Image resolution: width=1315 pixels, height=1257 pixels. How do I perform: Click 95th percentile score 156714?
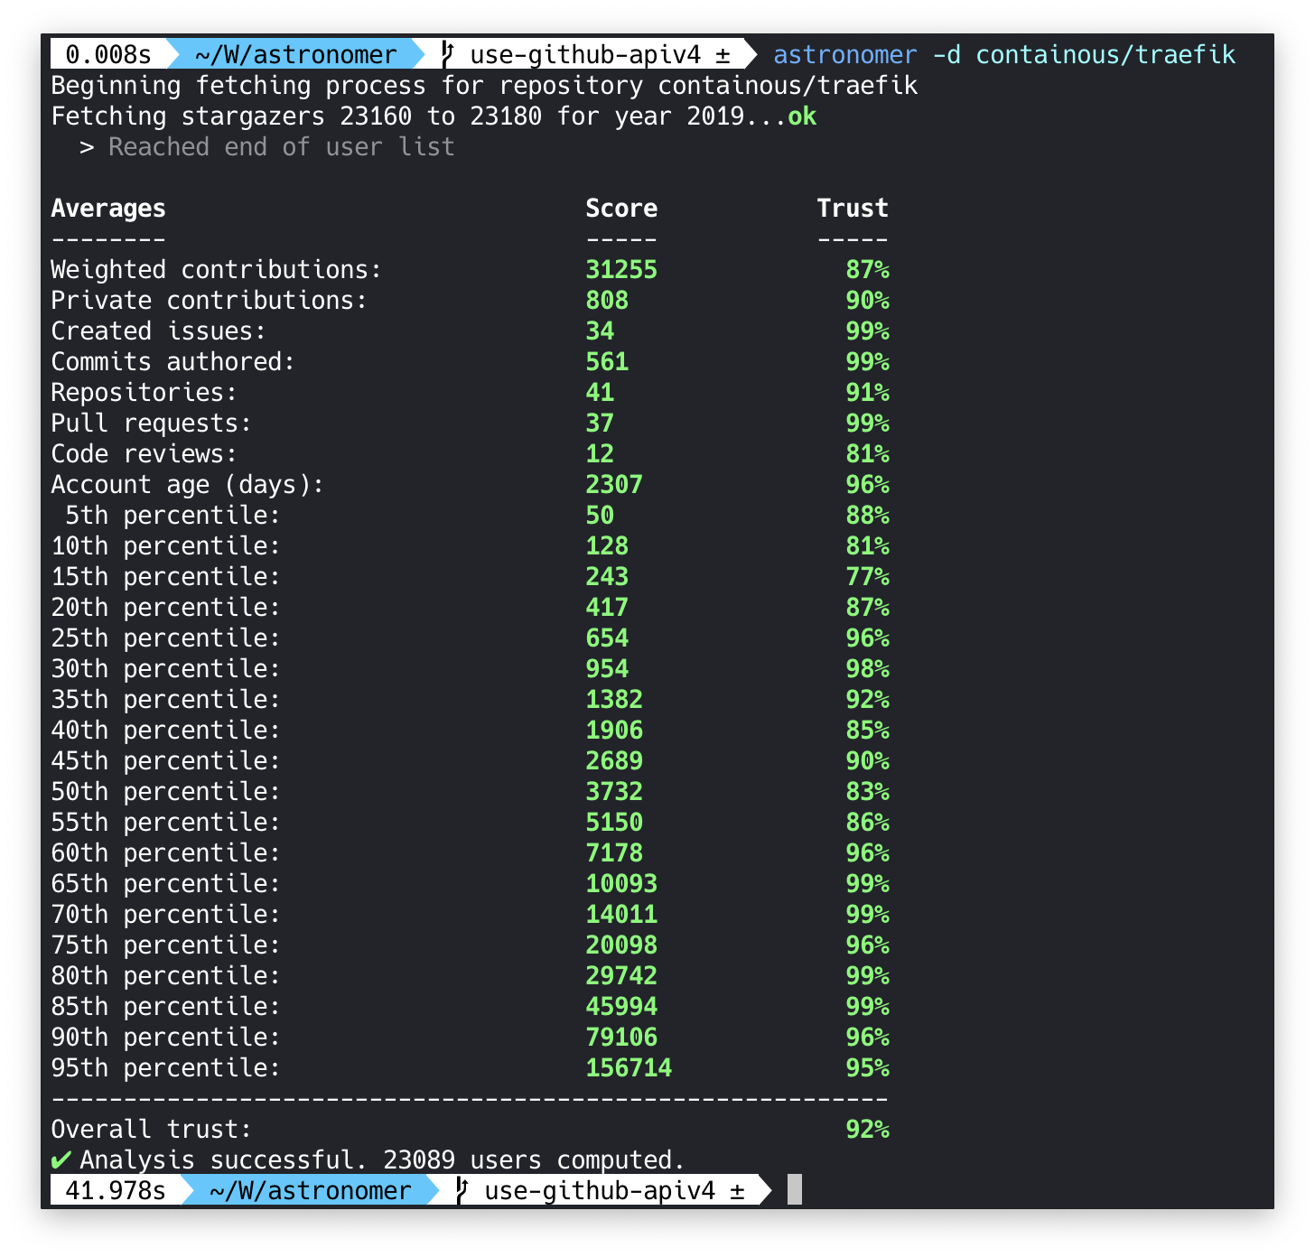click(629, 1068)
